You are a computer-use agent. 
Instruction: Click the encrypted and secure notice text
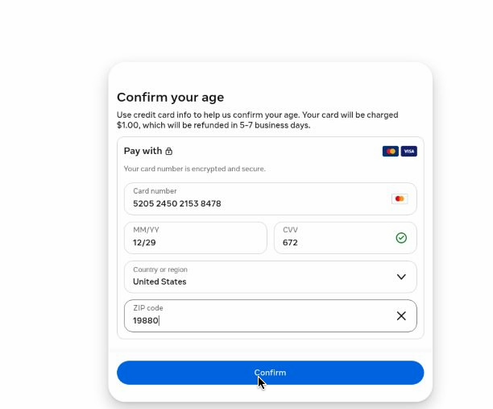tap(195, 169)
